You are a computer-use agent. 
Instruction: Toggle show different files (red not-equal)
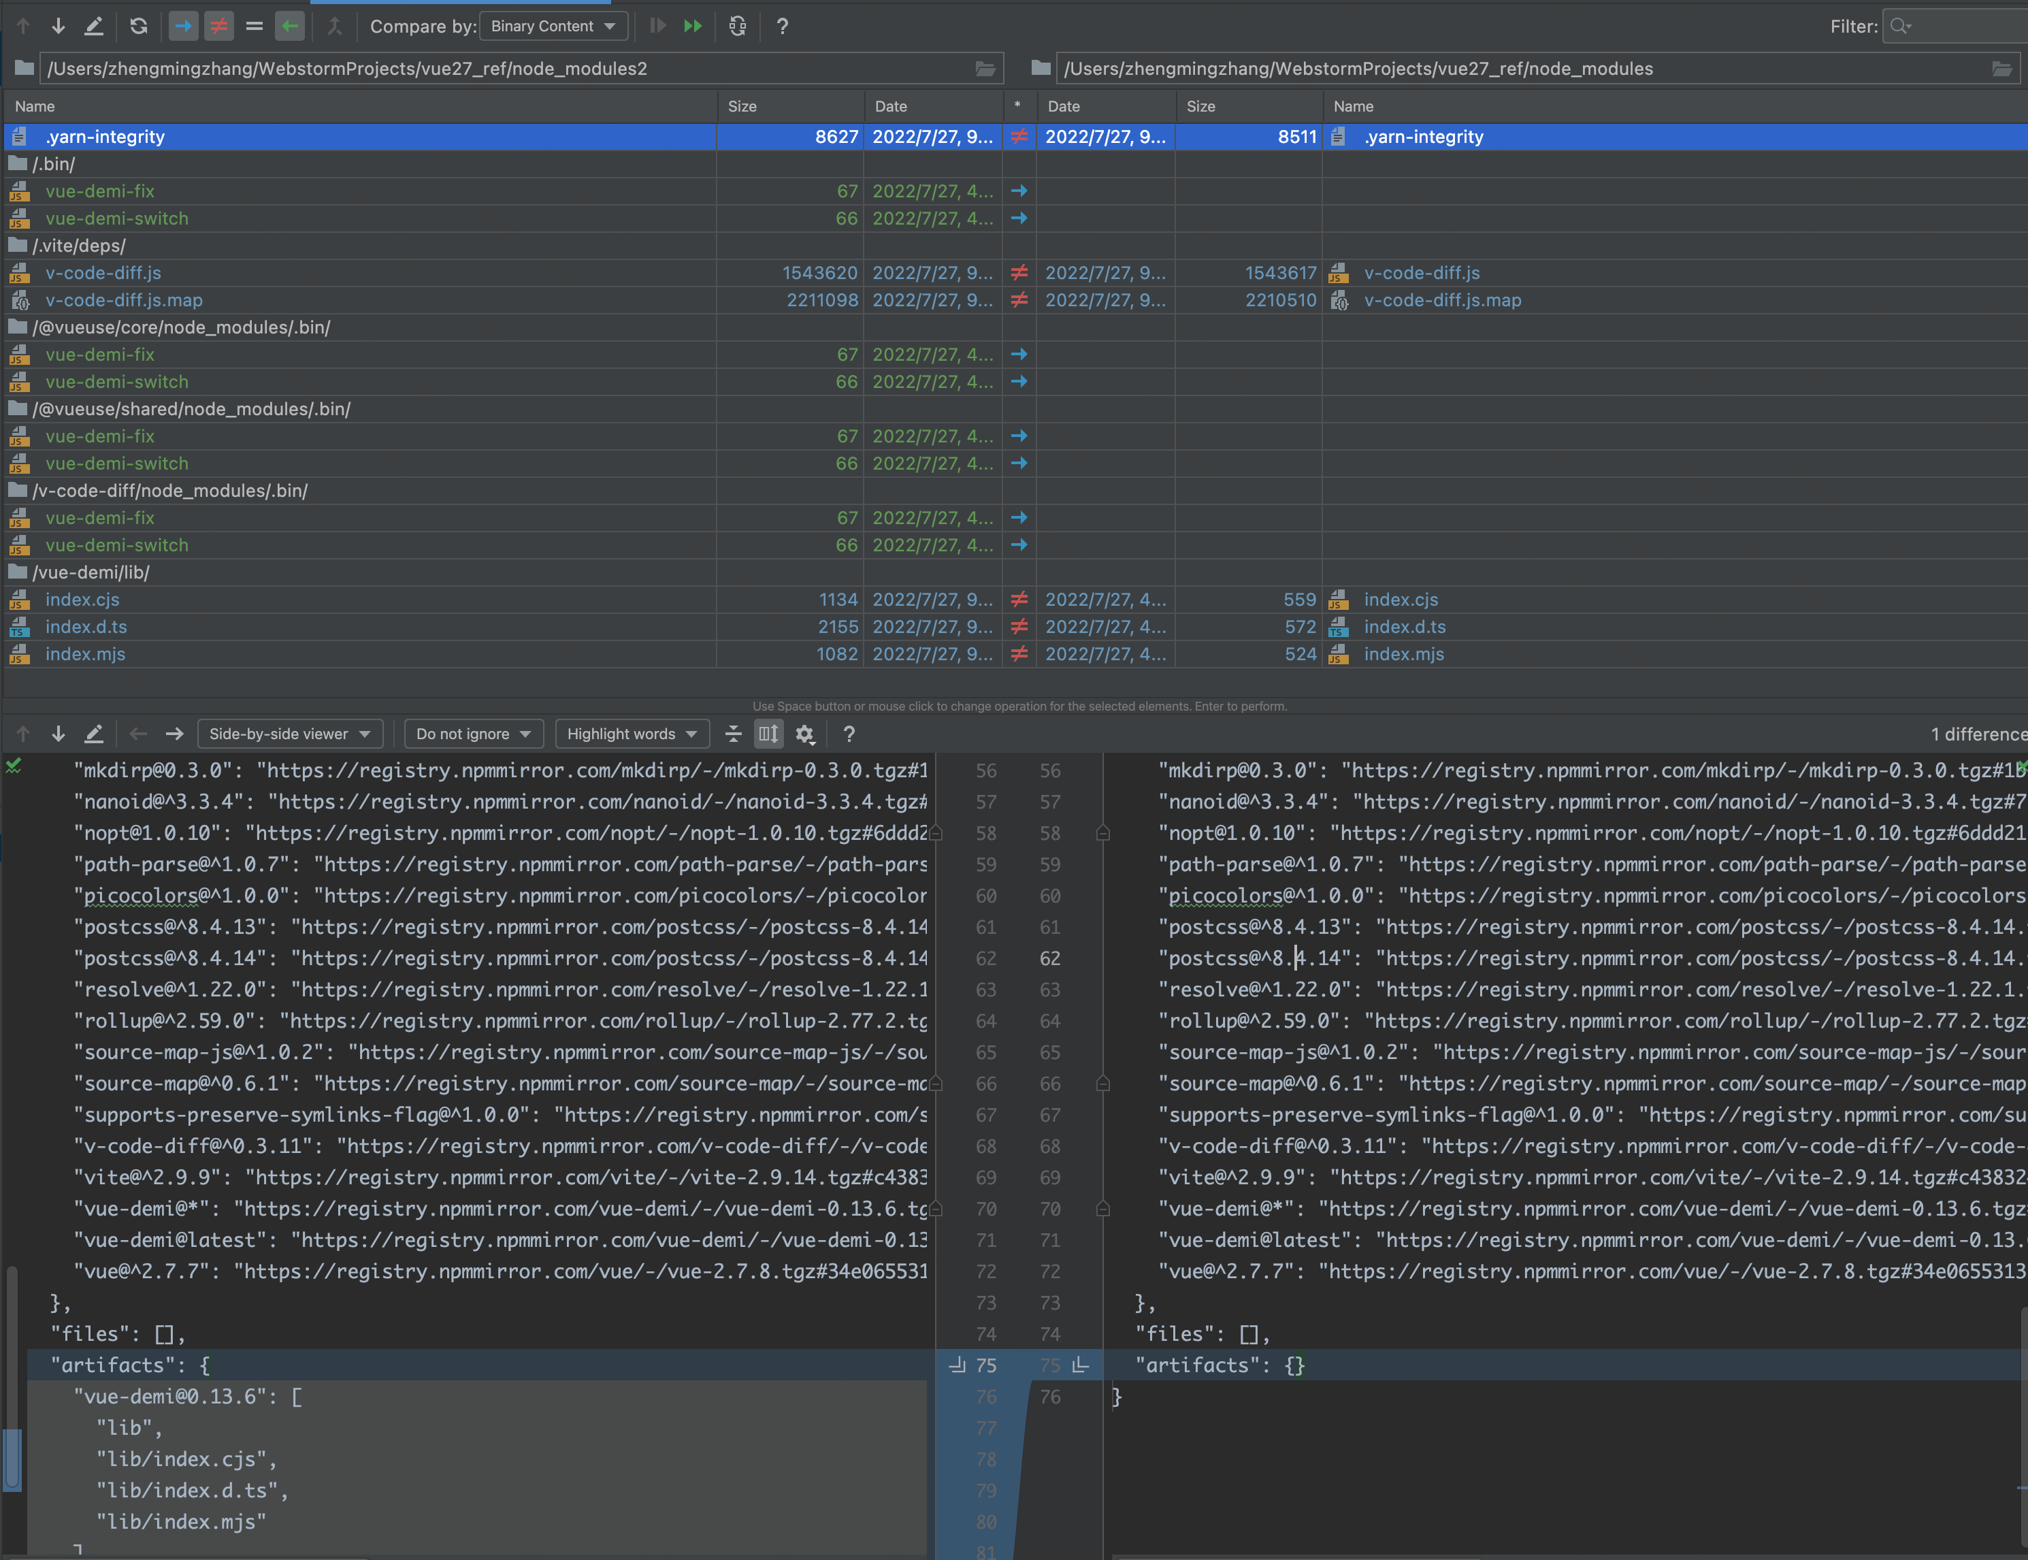tap(219, 26)
